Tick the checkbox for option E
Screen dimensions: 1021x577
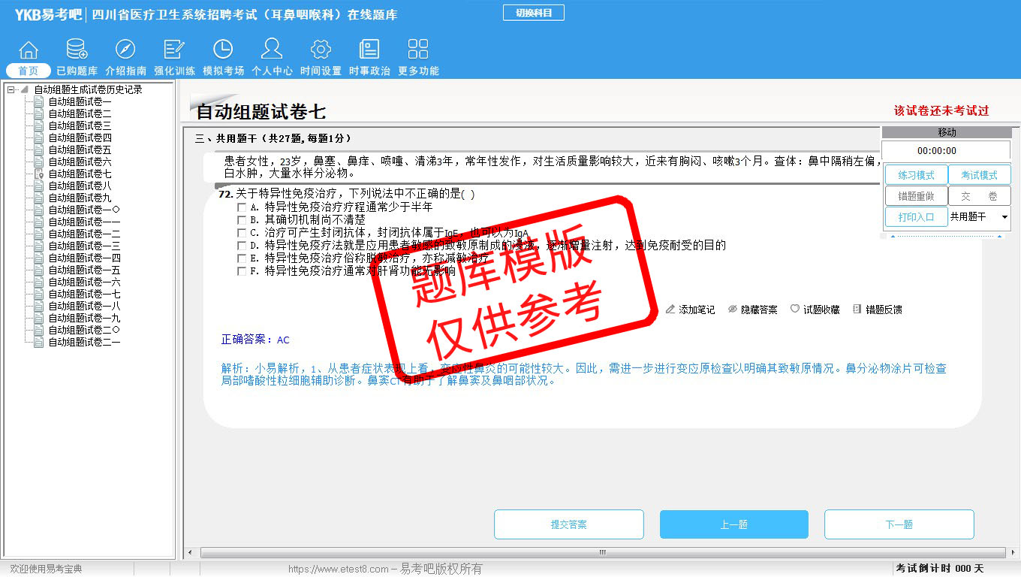242,258
